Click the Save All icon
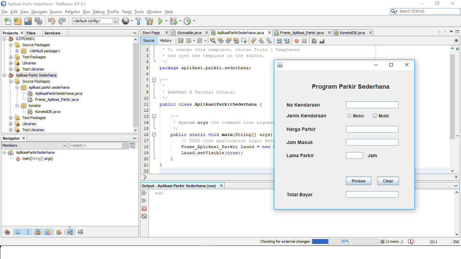 point(39,21)
